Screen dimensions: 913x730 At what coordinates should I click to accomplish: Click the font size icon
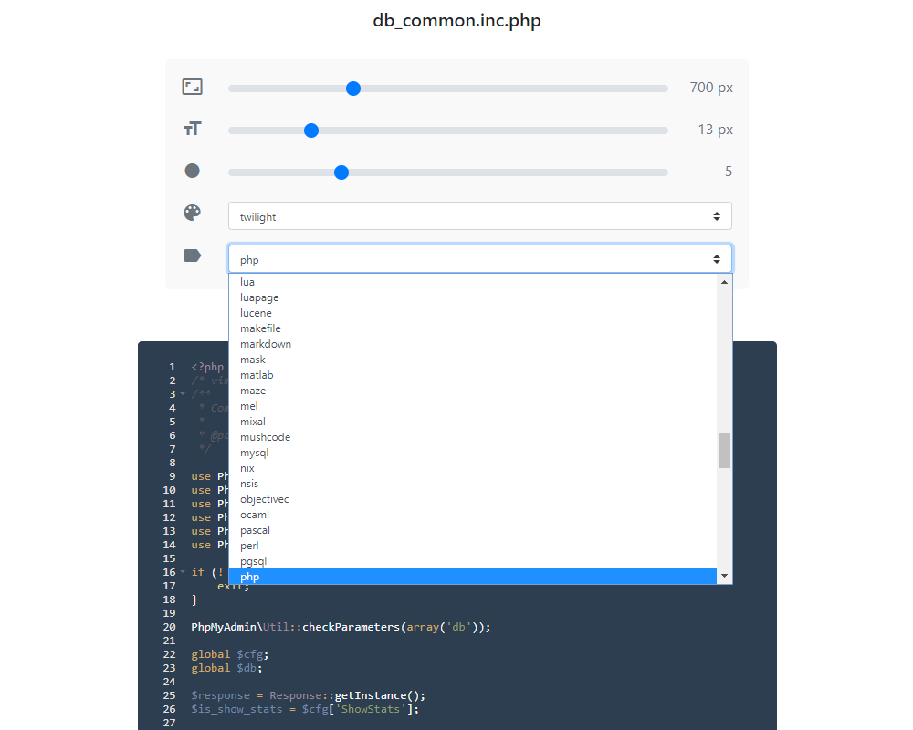pos(192,130)
